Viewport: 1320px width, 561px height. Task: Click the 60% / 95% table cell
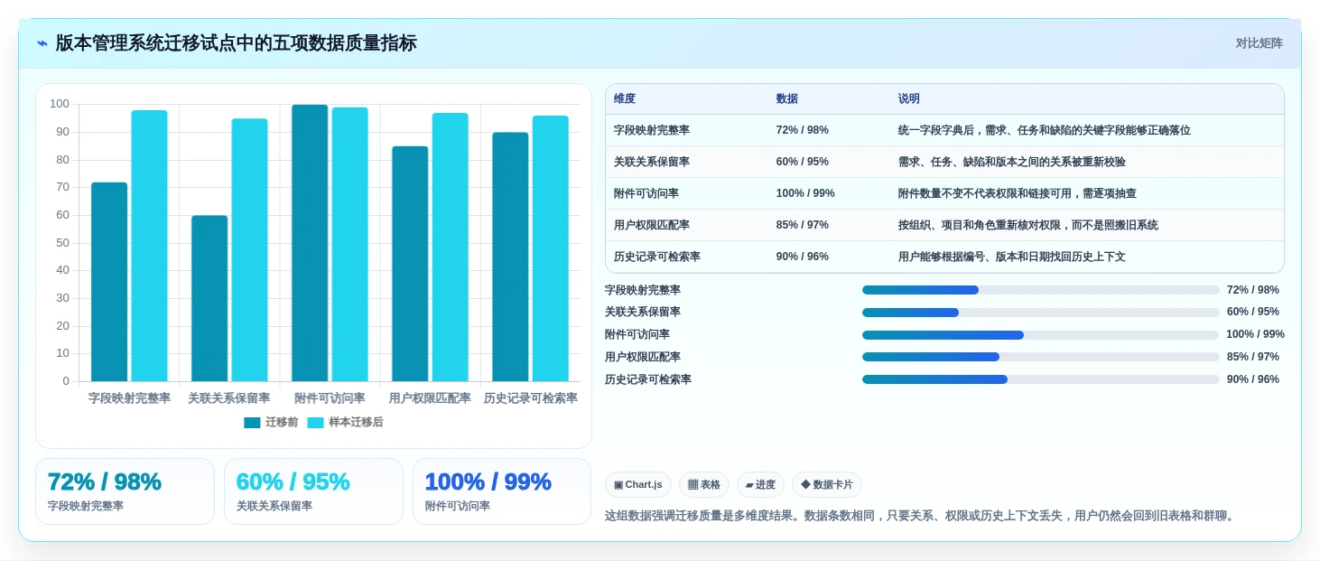(803, 162)
